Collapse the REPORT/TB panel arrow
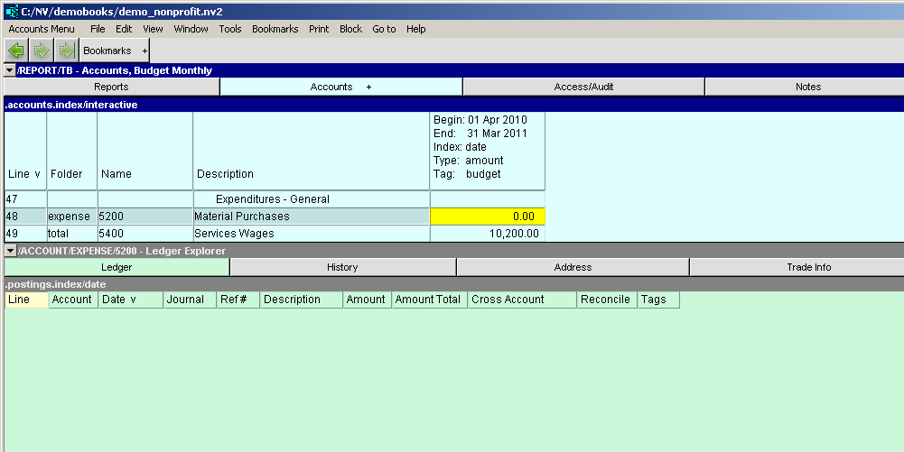Viewport: 904px width, 452px height. 9,70
